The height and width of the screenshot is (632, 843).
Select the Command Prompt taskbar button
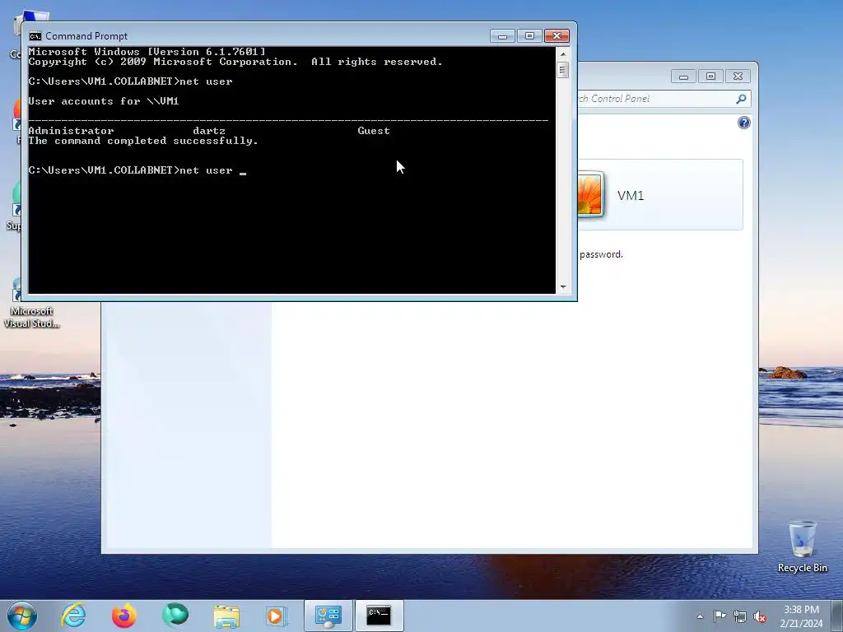(x=379, y=616)
